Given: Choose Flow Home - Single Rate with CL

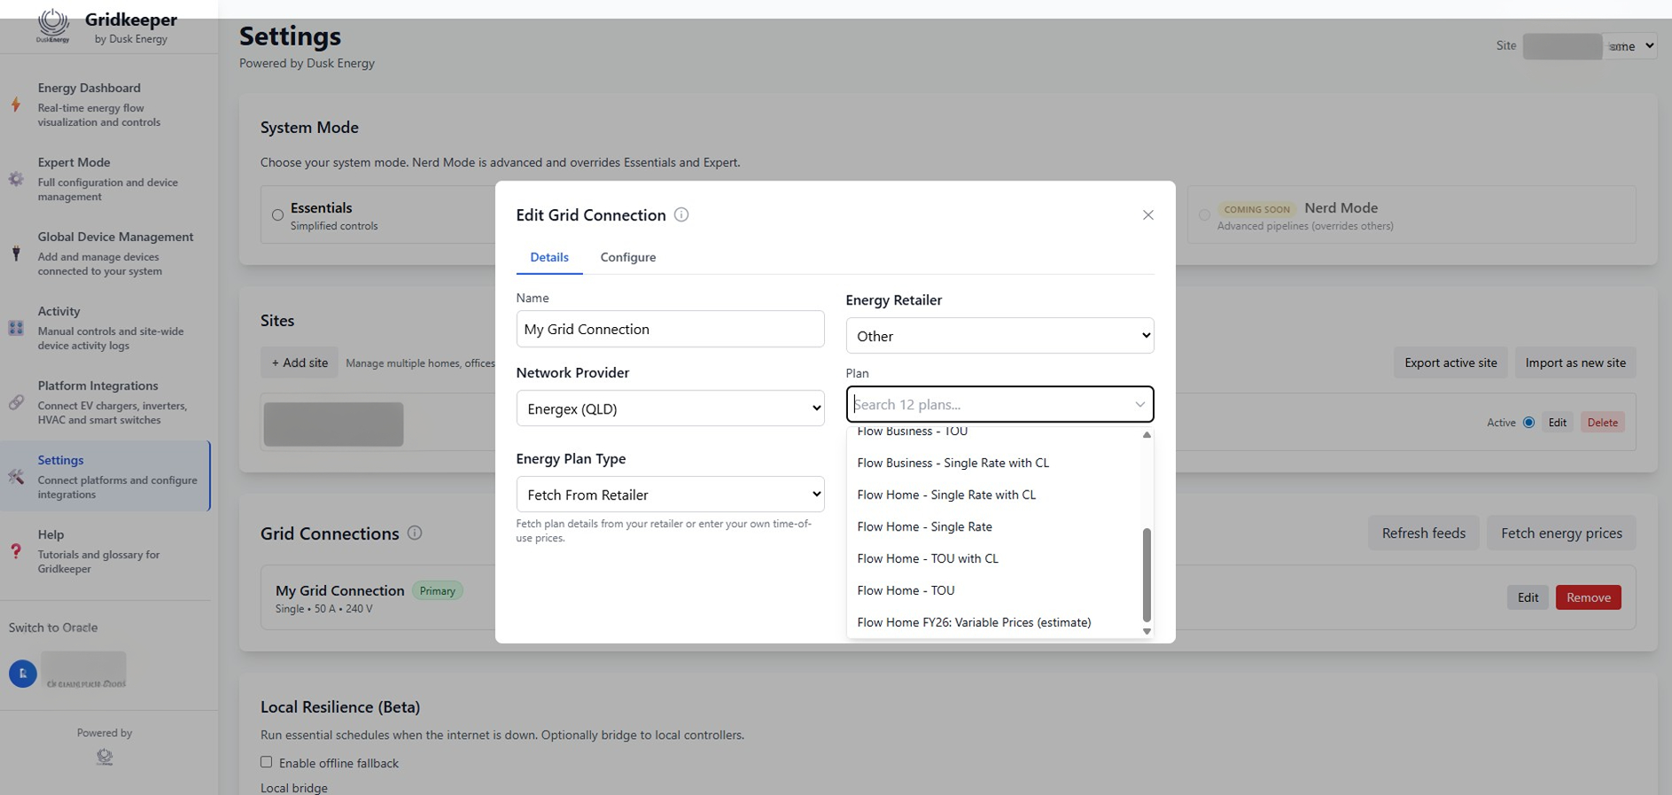Looking at the screenshot, I should (x=994, y=495).
